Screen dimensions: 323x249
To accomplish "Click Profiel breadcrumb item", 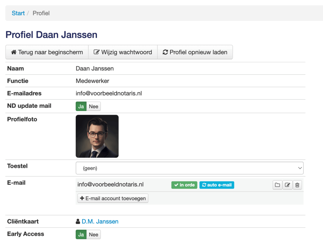I will pyautogui.click(x=41, y=13).
